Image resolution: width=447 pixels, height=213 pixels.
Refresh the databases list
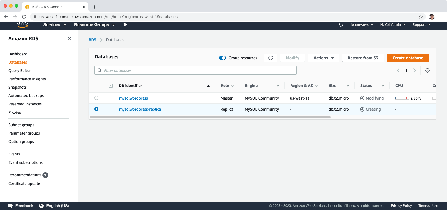271,58
